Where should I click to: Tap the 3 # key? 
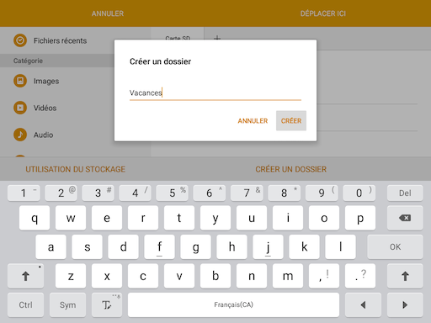[x=98, y=193]
